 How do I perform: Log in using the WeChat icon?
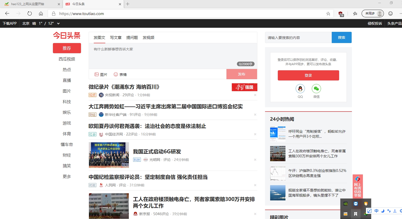[316, 89]
